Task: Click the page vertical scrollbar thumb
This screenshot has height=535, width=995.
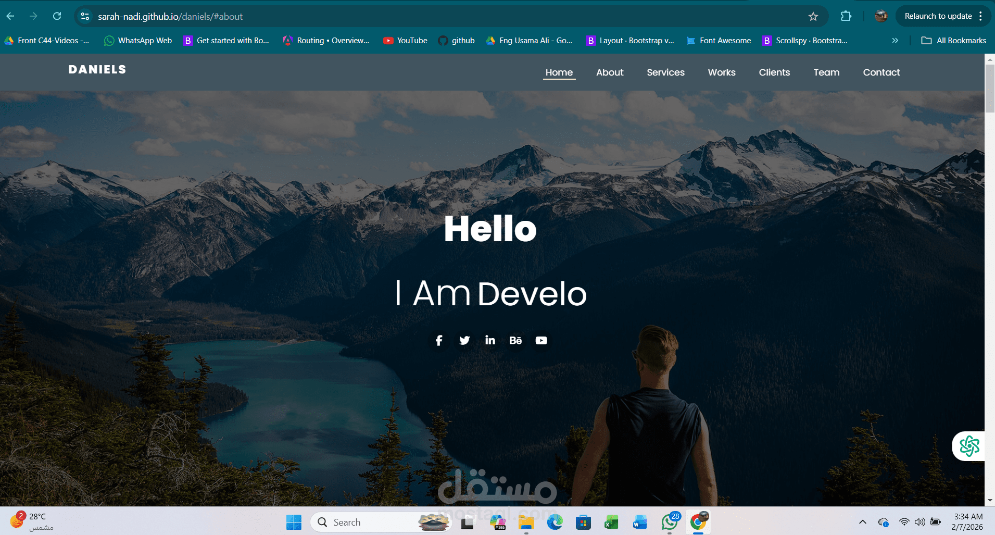Action: [990, 88]
